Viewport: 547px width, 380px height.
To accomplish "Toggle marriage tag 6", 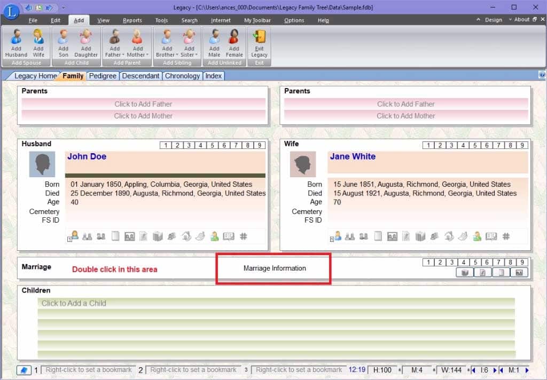I will tap(487, 263).
